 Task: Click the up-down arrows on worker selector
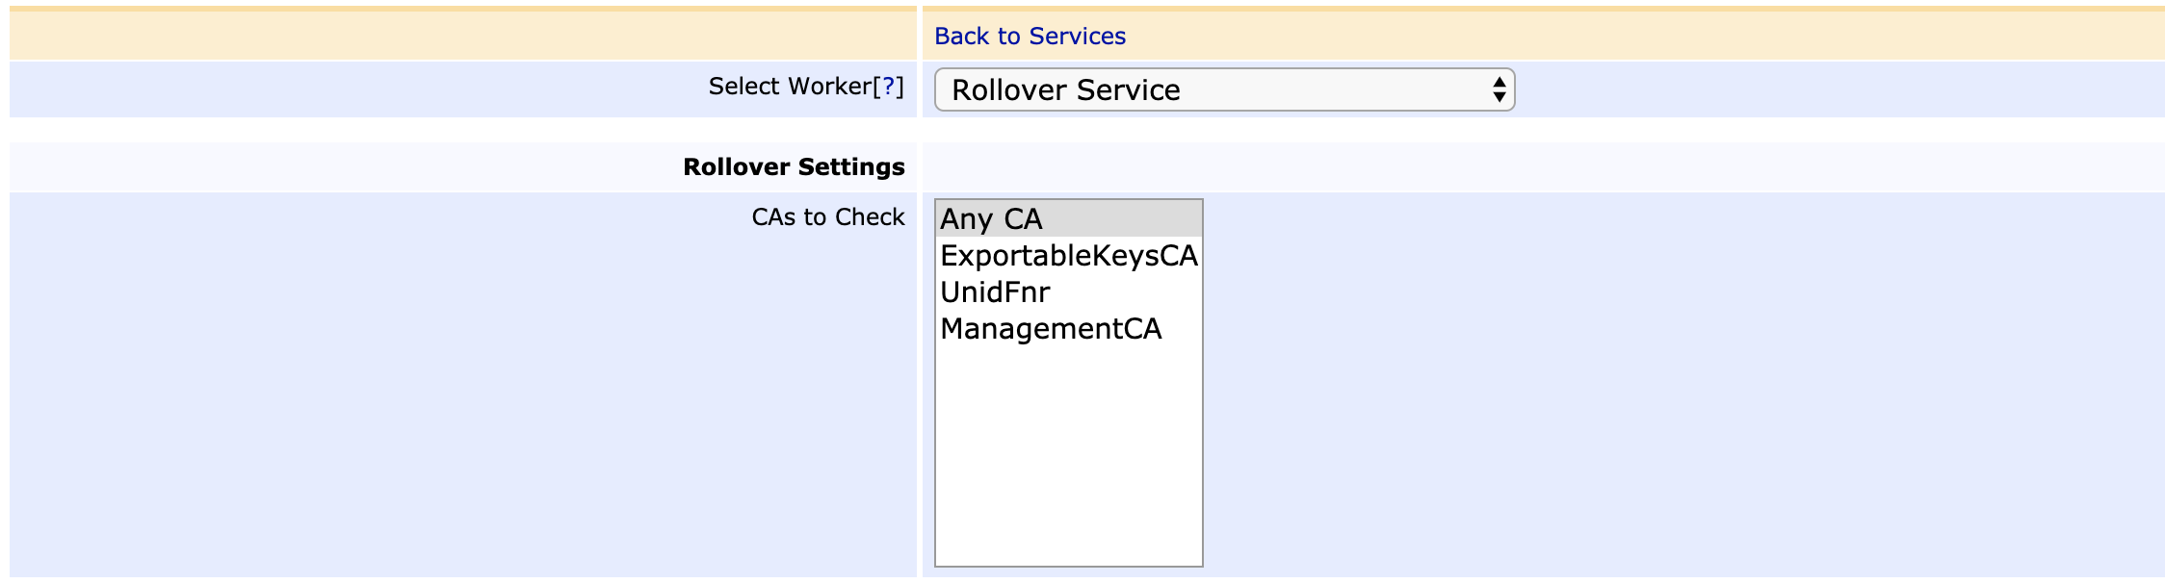click(1499, 89)
